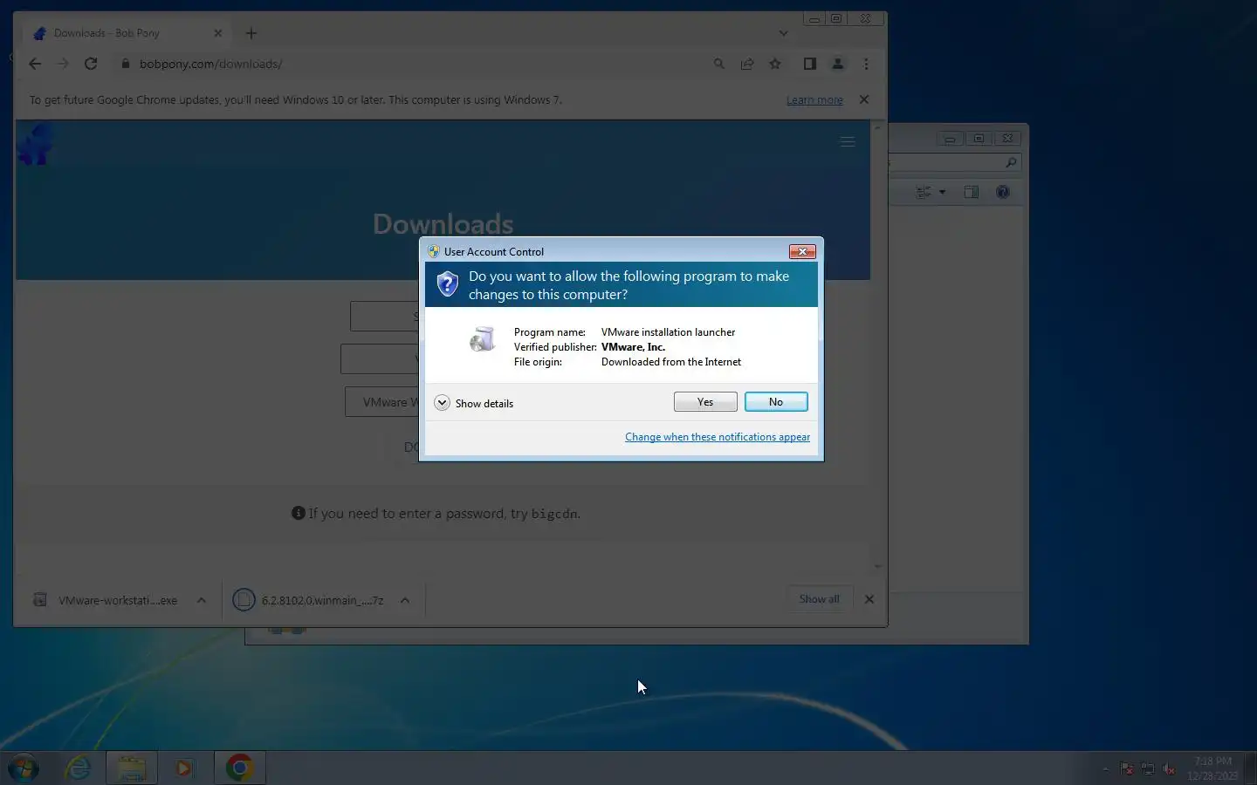This screenshot has width=1257, height=785.
Task: Decline the UAC prompt with No
Action: point(776,402)
